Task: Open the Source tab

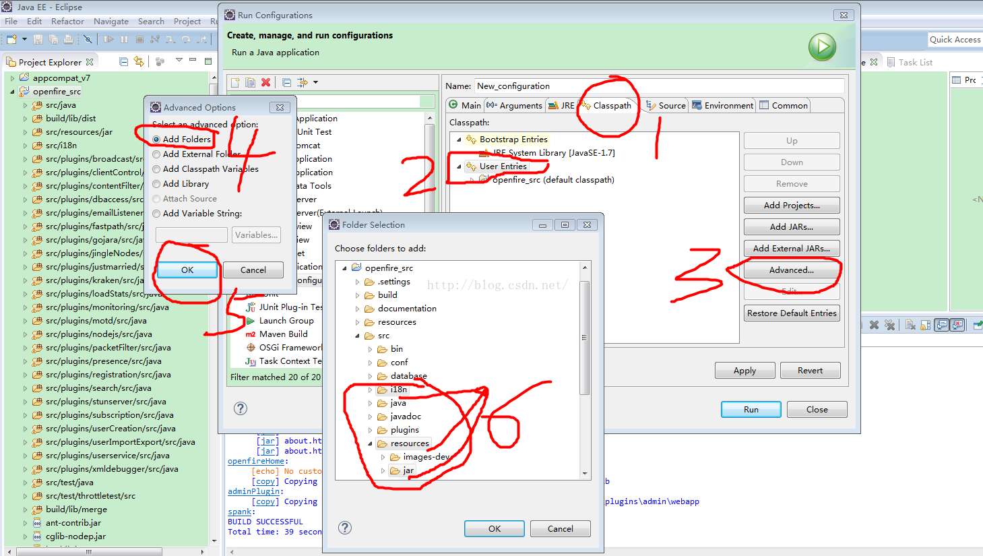Action: point(666,105)
